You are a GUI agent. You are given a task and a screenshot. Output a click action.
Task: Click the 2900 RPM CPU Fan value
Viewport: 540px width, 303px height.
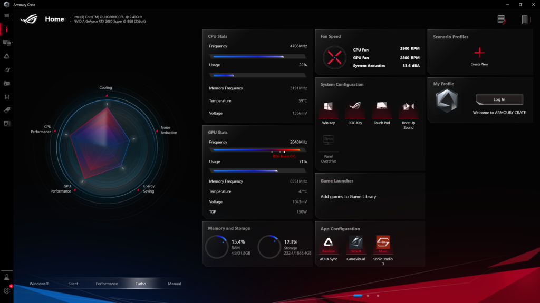(410, 49)
